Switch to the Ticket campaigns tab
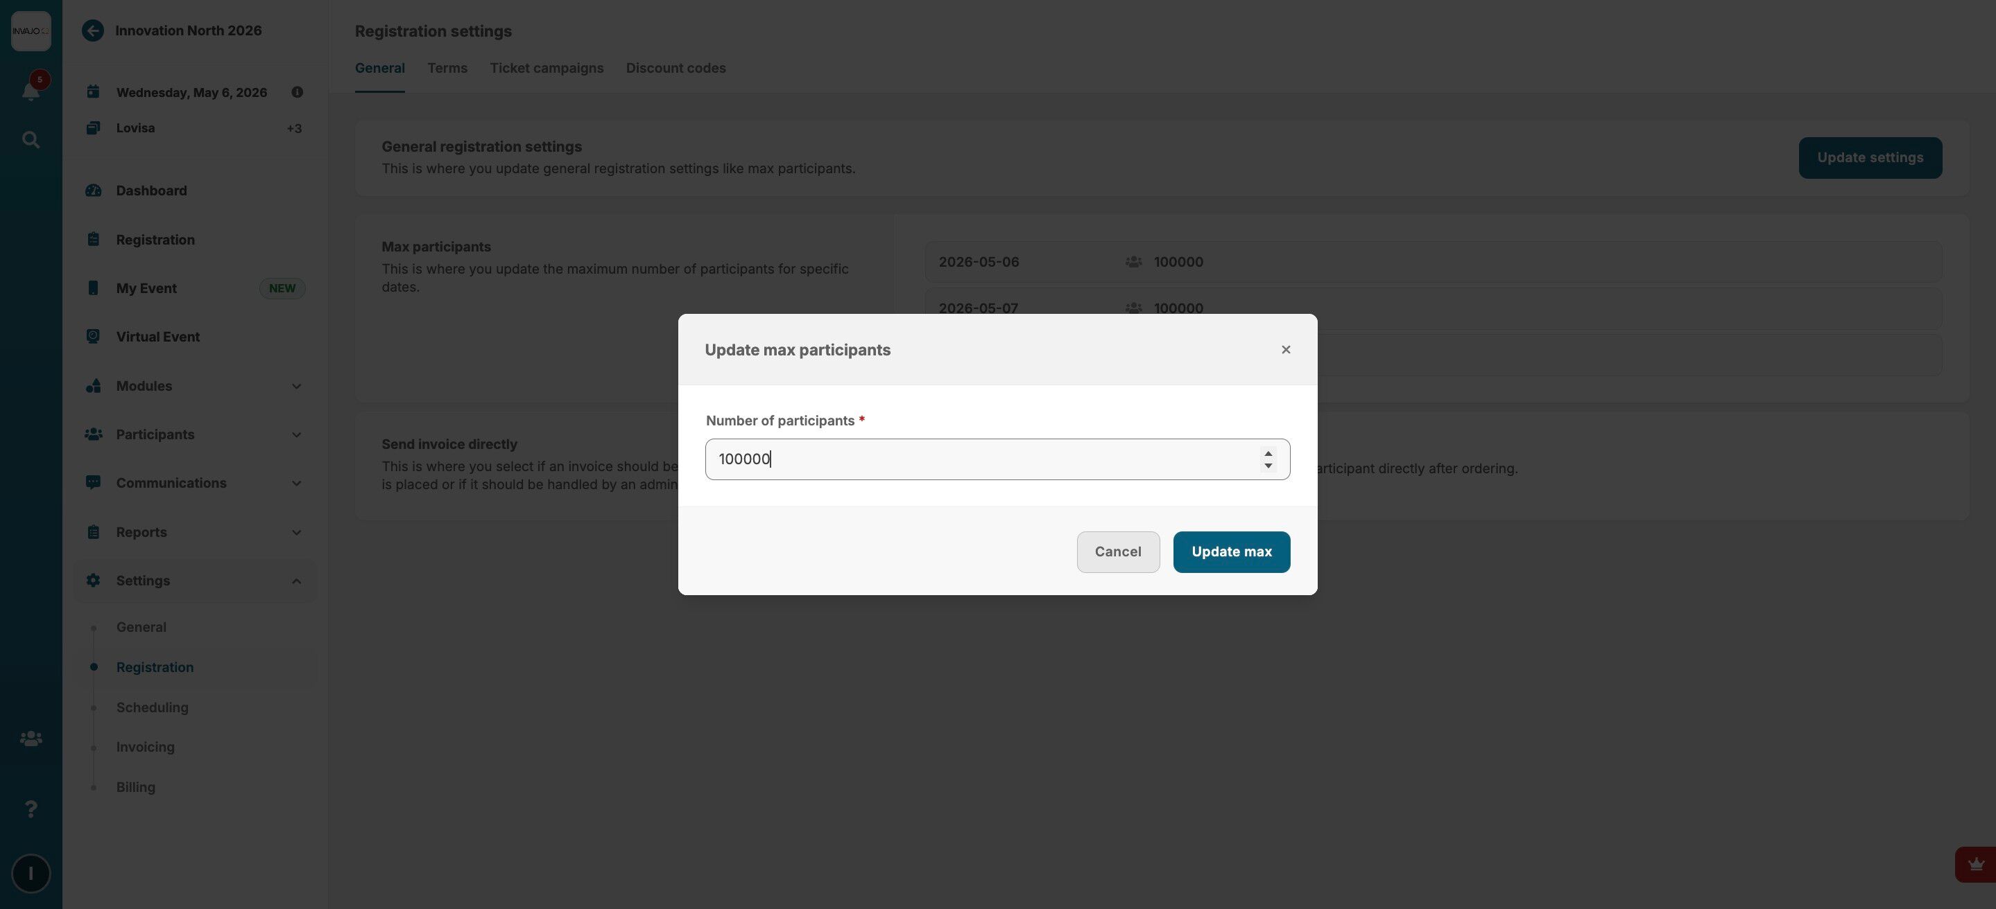 [547, 68]
